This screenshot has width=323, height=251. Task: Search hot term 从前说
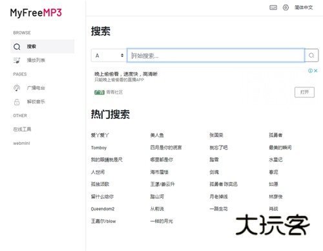pos(157,209)
